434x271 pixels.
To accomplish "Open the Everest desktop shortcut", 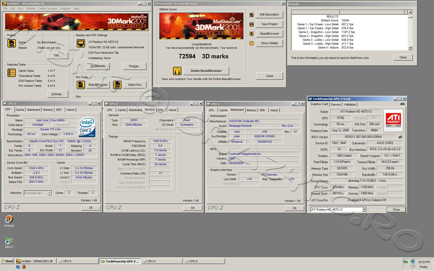I will tap(9, 221).
